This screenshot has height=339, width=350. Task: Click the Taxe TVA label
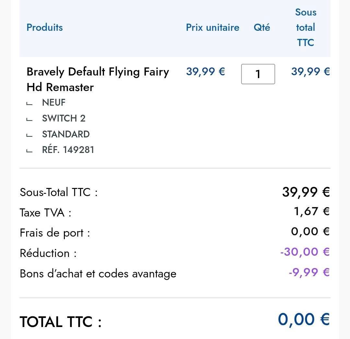pyautogui.click(x=45, y=213)
